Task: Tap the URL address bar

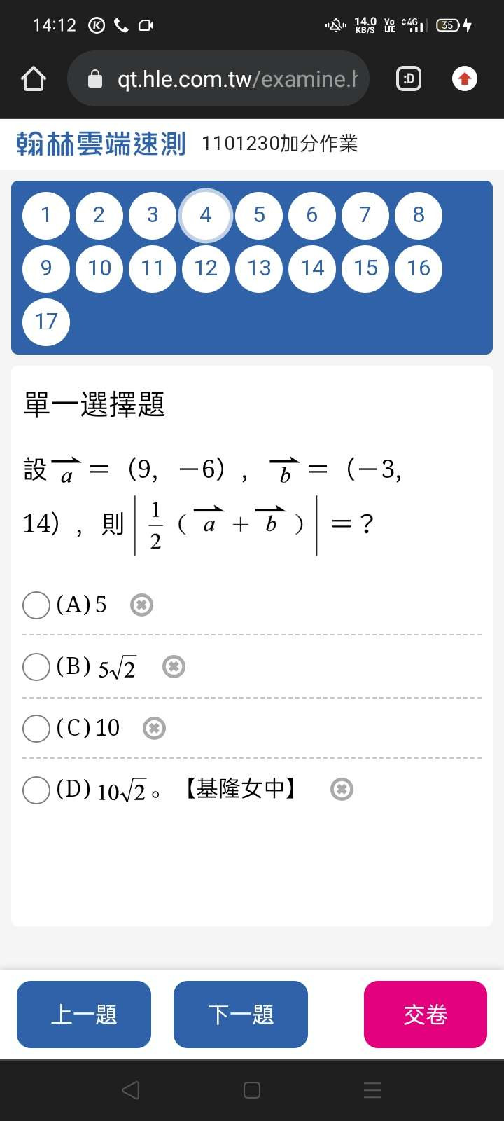Action: click(224, 78)
